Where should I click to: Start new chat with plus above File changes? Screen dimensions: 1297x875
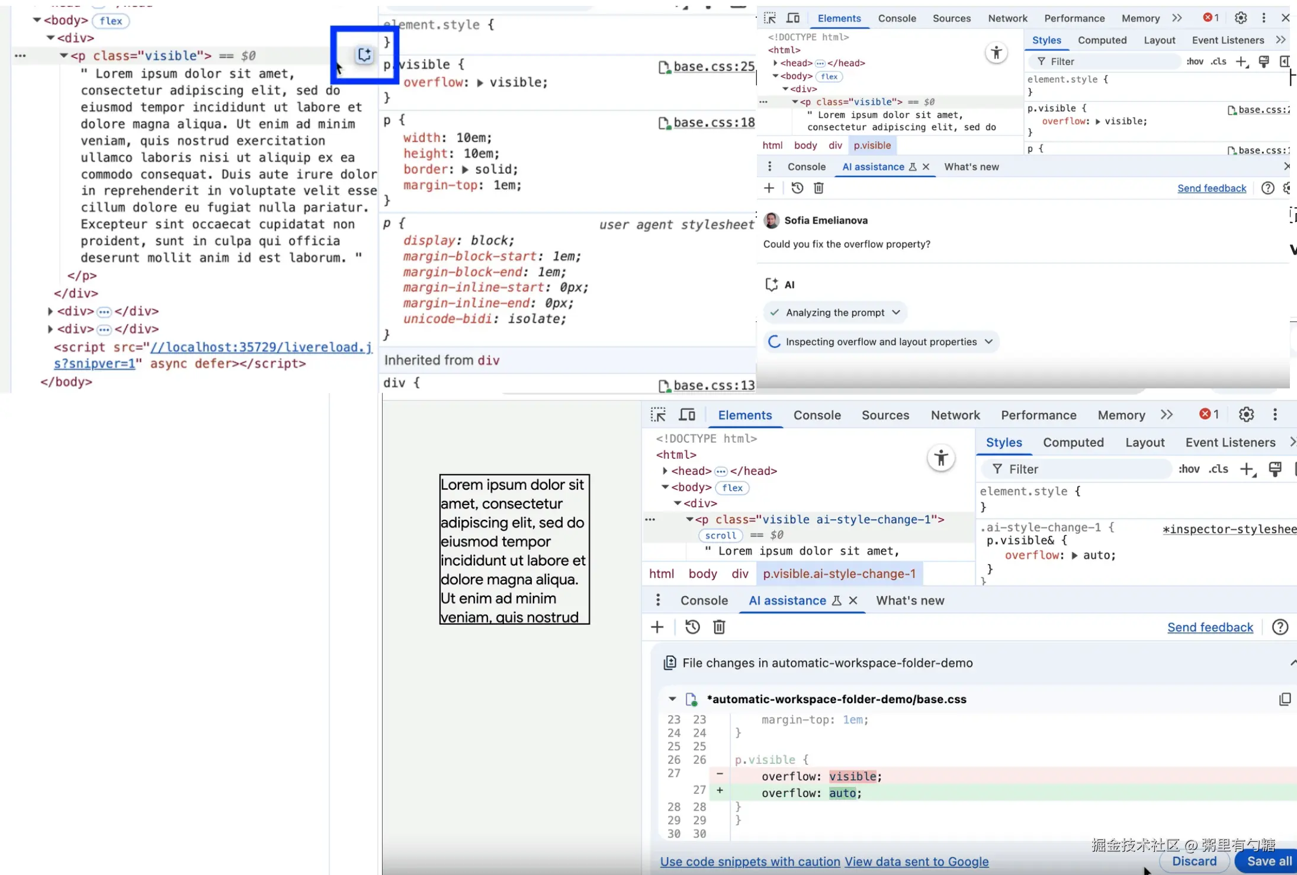tap(657, 627)
